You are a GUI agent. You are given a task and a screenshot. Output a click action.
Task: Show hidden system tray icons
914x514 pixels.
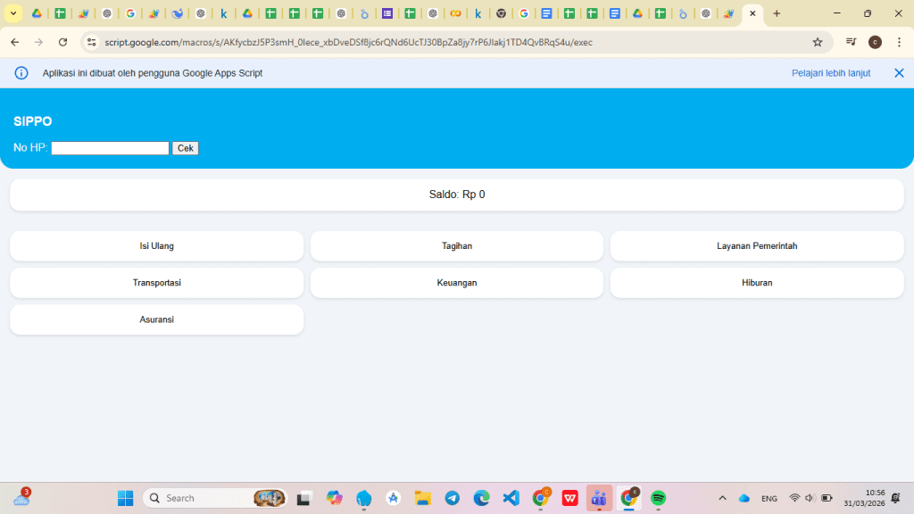722,498
